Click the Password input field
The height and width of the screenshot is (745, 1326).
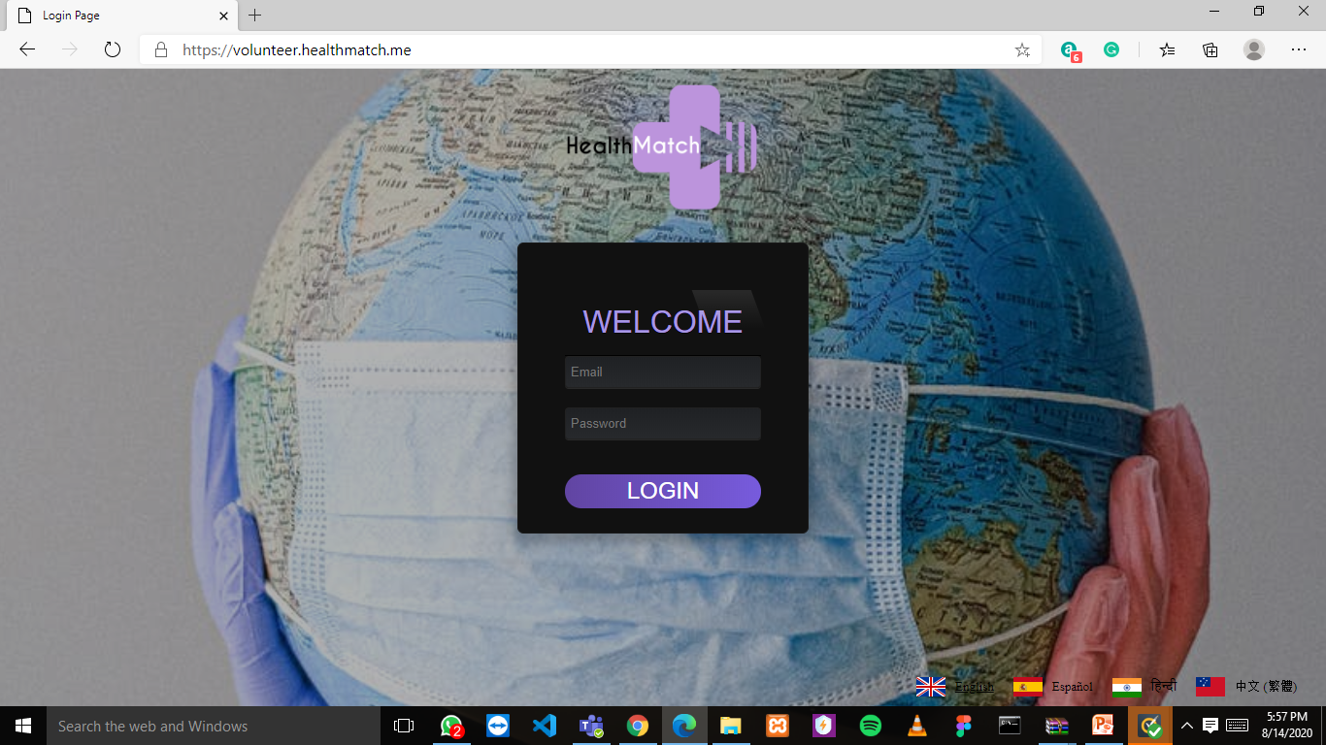pos(663,424)
